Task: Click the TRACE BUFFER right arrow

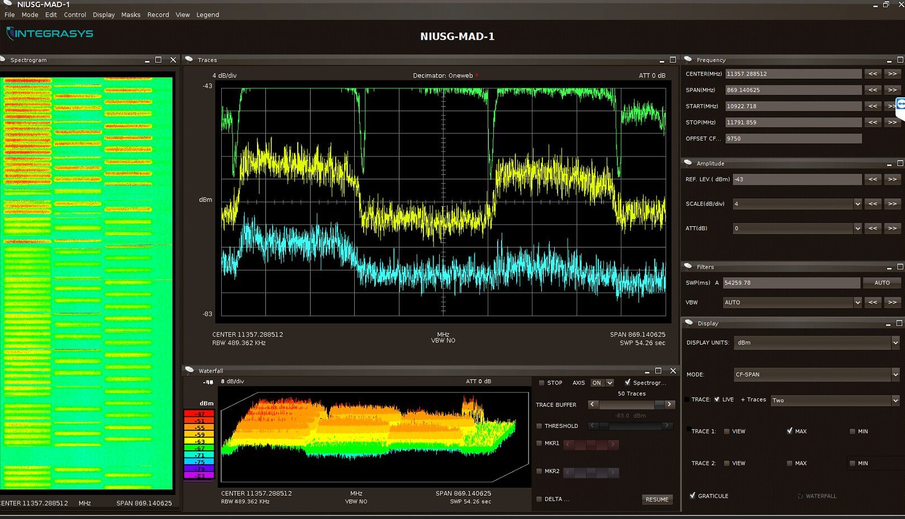Action: tap(669, 404)
